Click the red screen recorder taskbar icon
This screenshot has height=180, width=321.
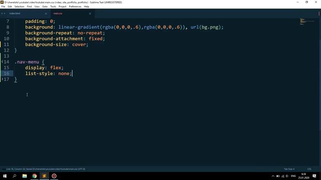click(x=54, y=176)
